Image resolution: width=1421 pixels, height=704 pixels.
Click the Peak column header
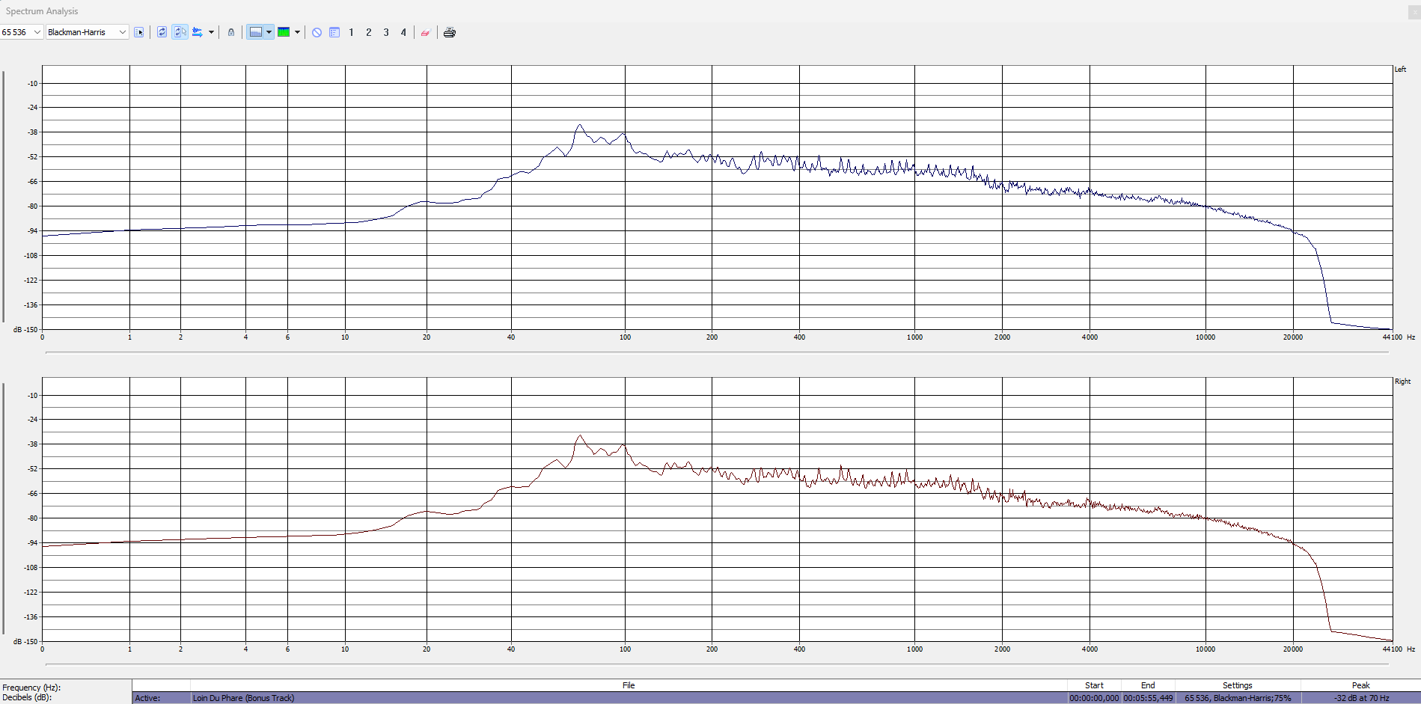point(1360,685)
